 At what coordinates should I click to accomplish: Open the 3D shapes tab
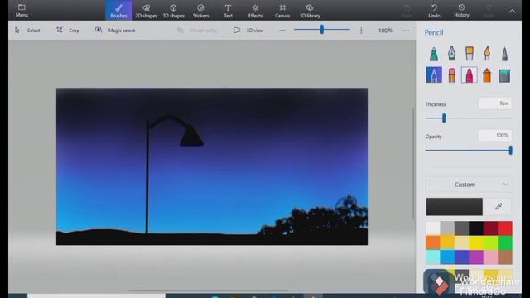pyautogui.click(x=173, y=11)
